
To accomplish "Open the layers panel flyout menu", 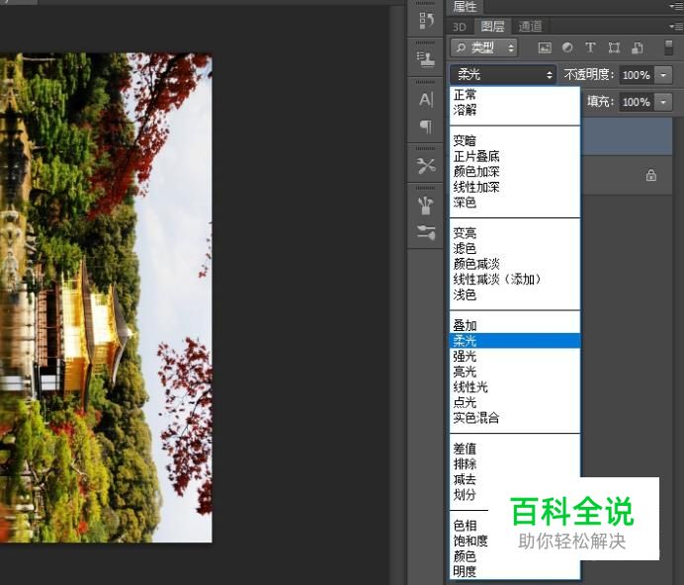I will click(x=676, y=27).
